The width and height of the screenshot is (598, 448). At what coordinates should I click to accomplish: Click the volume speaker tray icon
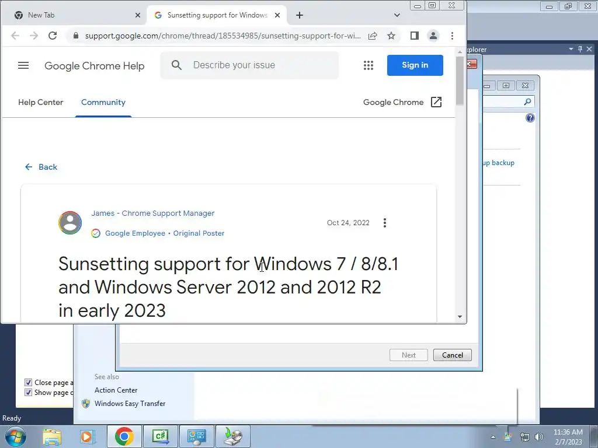click(539, 437)
